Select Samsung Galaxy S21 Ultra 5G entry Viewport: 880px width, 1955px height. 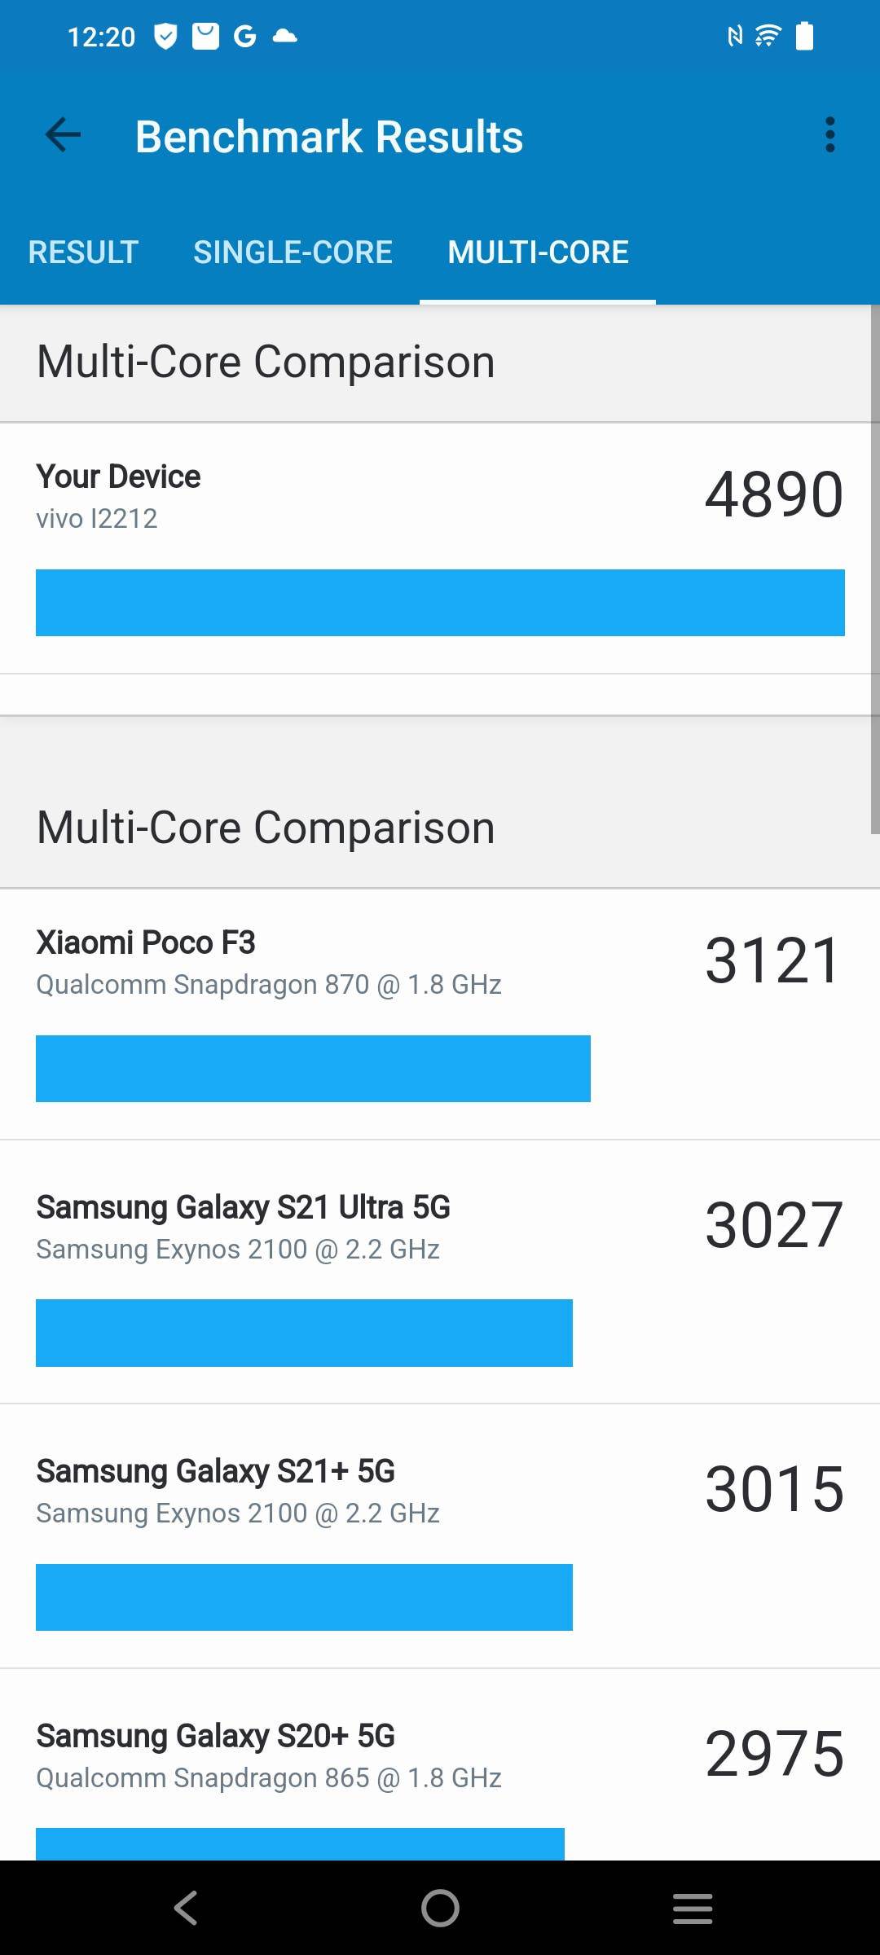(440, 1272)
